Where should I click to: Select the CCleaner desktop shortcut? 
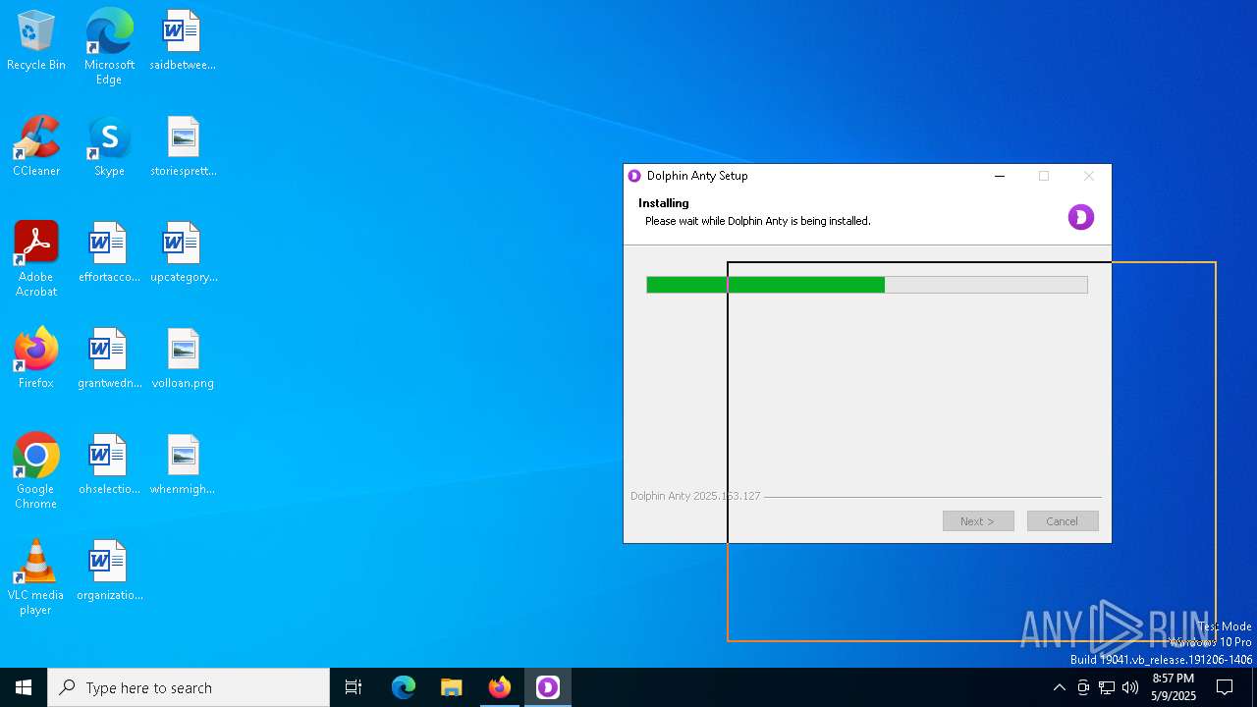coord(36,147)
